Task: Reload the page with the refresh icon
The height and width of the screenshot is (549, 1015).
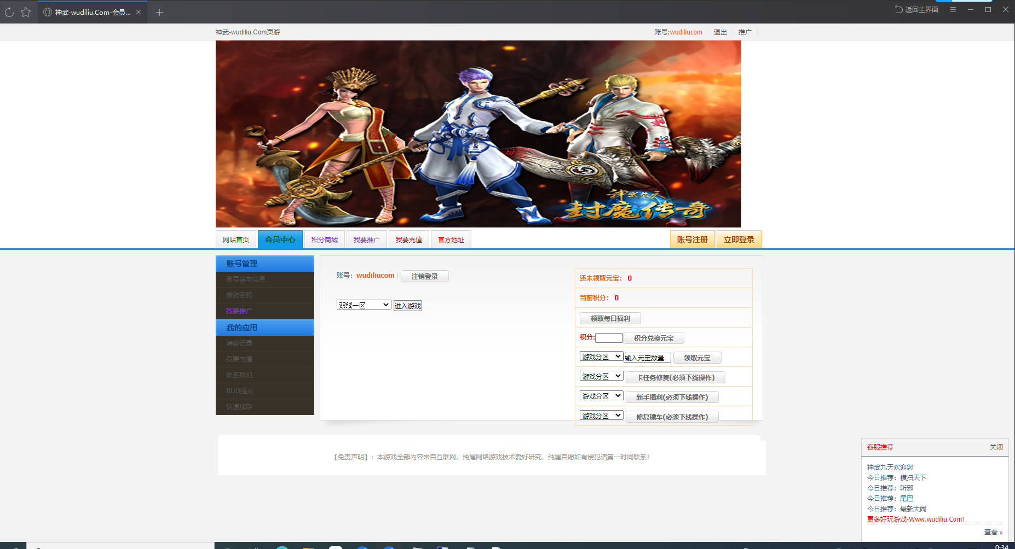Action: pos(9,12)
